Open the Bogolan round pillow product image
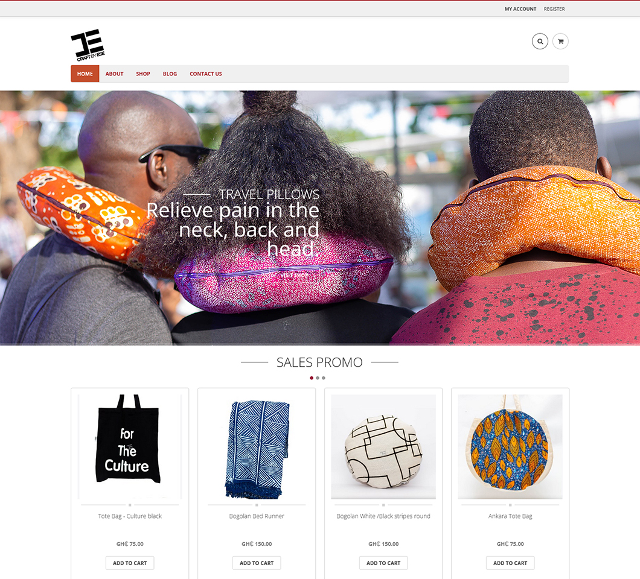Image resolution: width=640 pixels, height=579 pixels. tap(383, 446)
